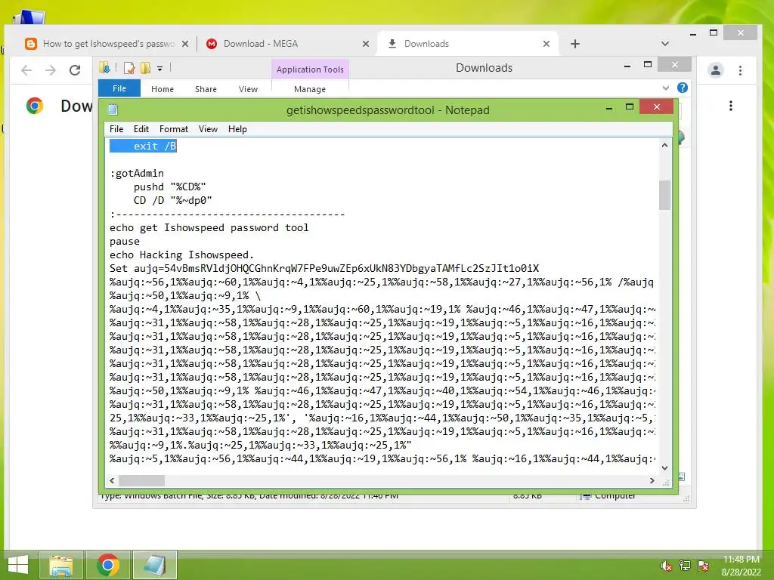Click Explorer Properties quick access icon
This screenshot has height=580, width=774.
pos(129,68)
